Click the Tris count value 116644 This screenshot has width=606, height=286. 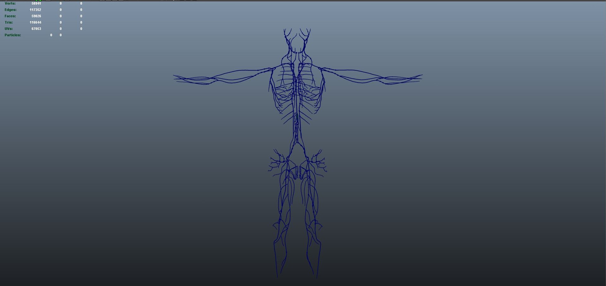(35, 22)
